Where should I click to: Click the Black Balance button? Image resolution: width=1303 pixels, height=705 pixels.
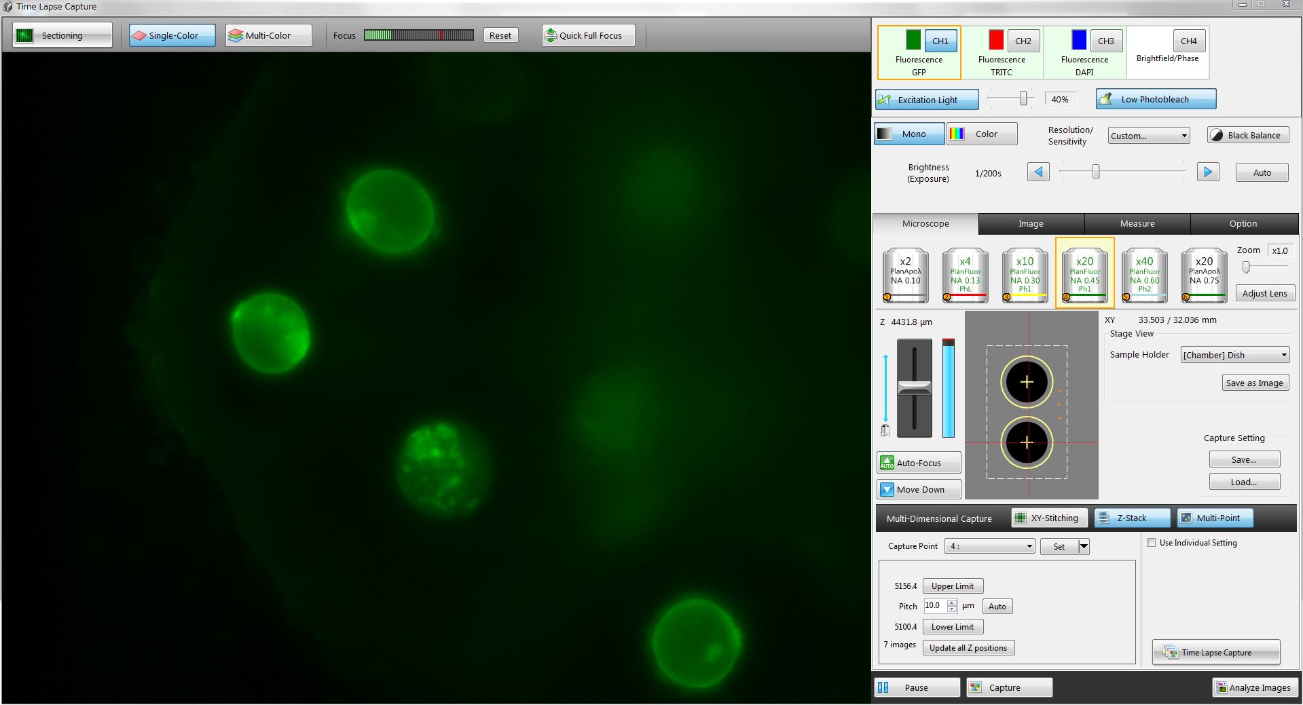1247,135
